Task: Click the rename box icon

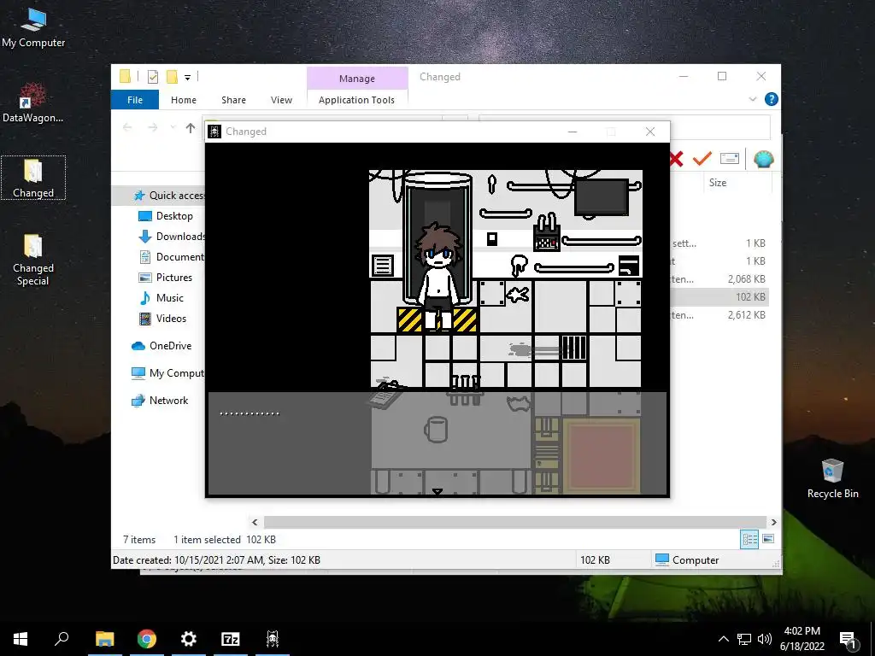Action: click(x=730, y=159)
